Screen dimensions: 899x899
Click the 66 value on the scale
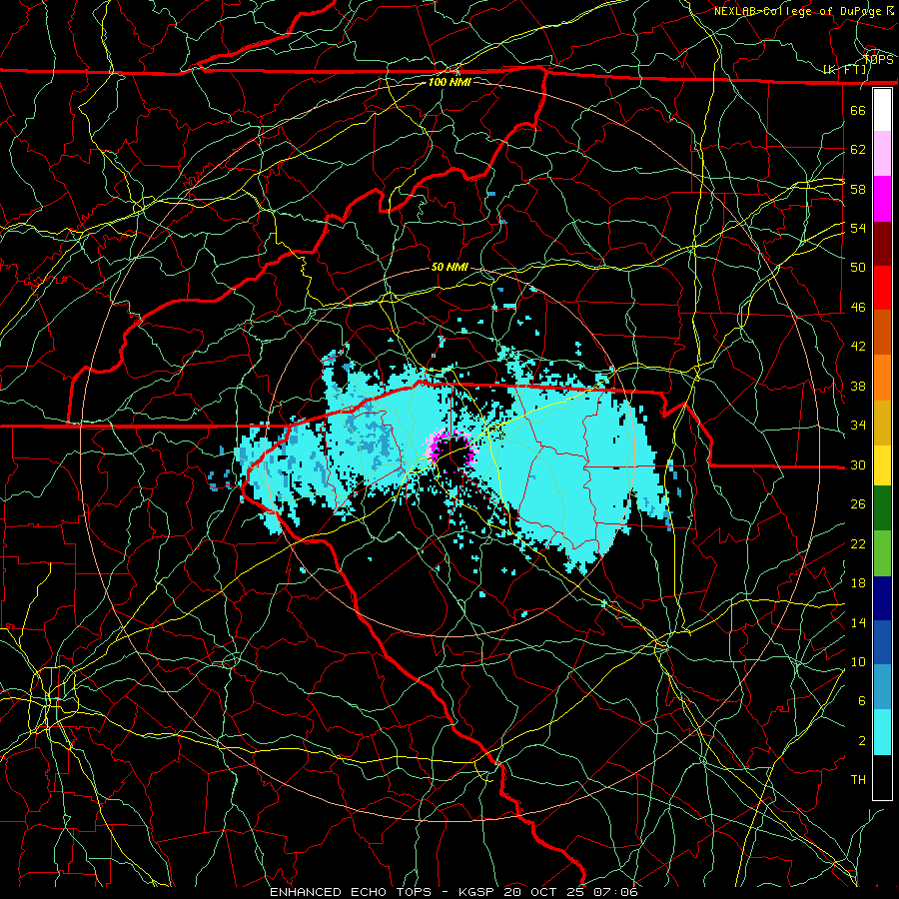click(858, 110)
